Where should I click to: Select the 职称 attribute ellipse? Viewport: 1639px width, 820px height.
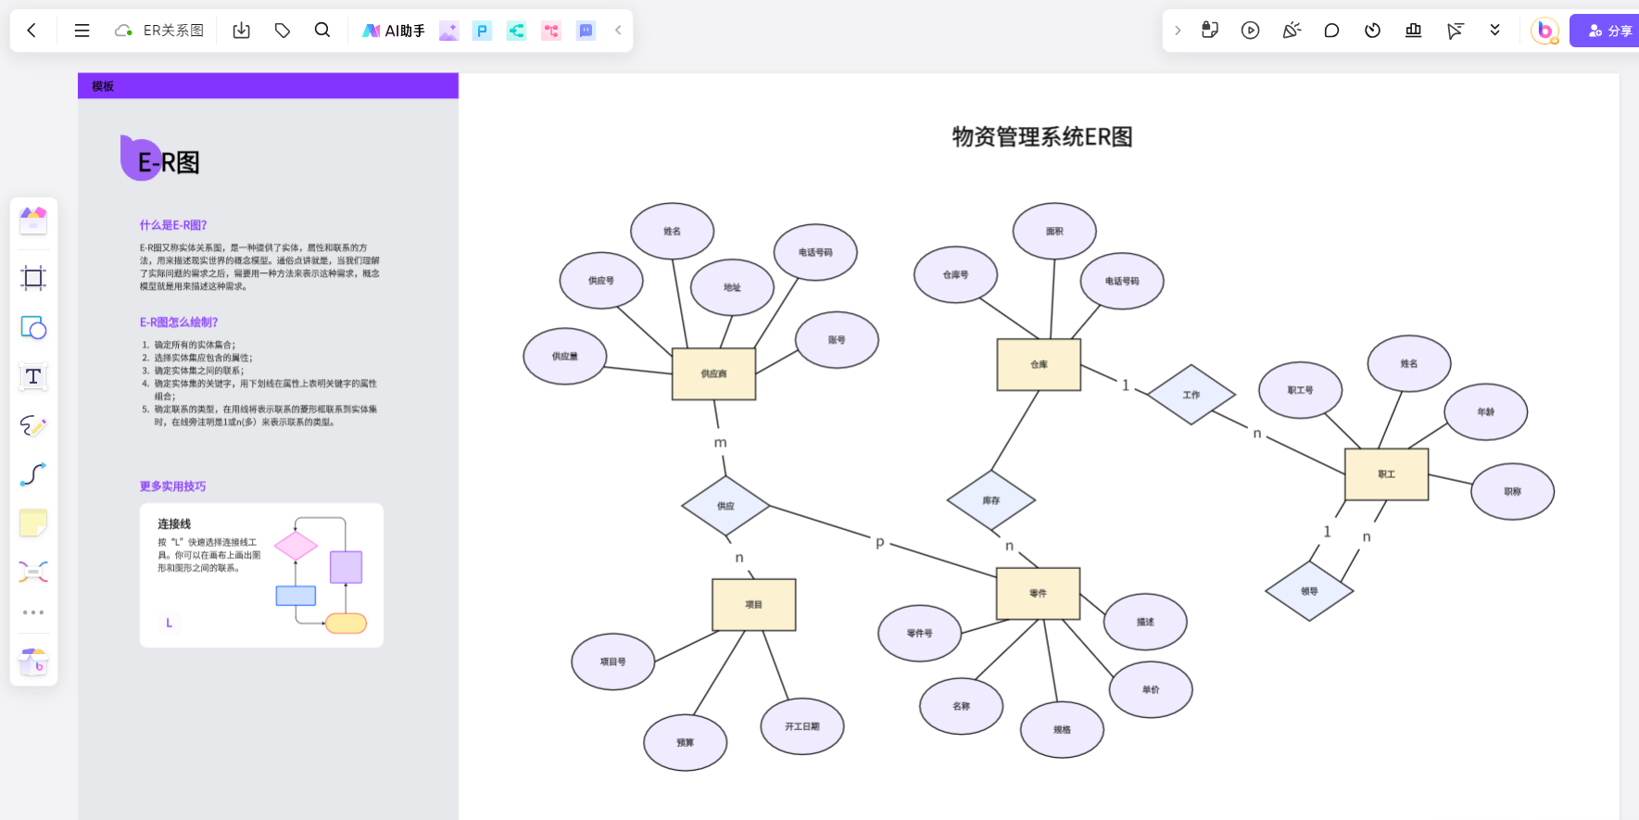click(x=1513, y=492)
